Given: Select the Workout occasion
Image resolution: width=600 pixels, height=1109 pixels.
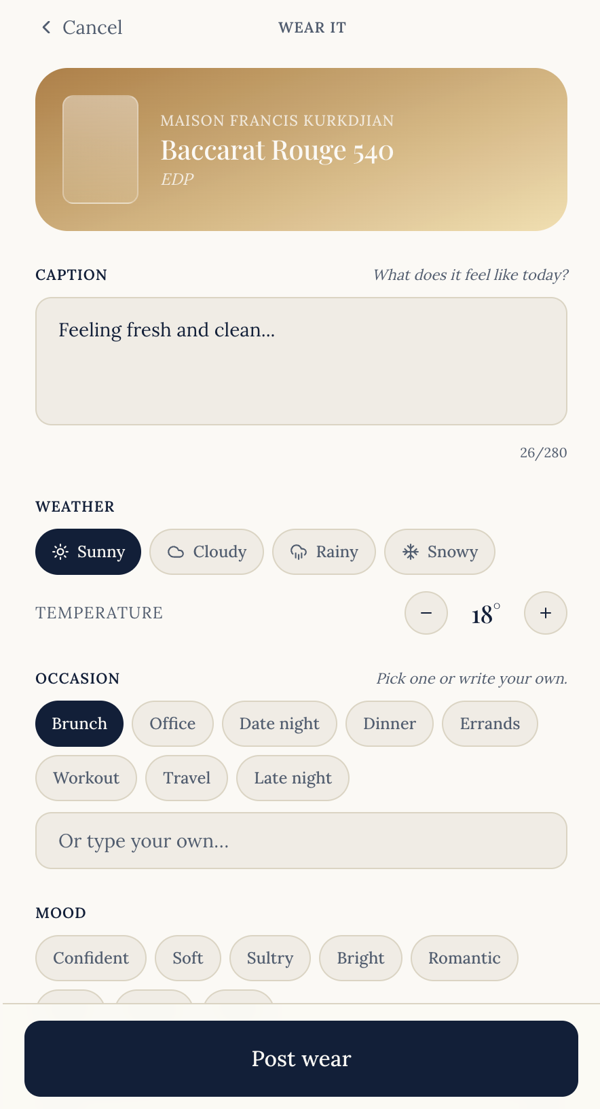Looking at the screenshot, I should 86,778.
